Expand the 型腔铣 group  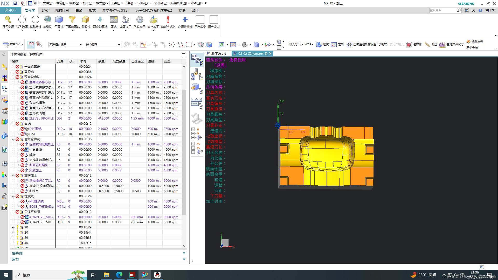coord(13,72)
